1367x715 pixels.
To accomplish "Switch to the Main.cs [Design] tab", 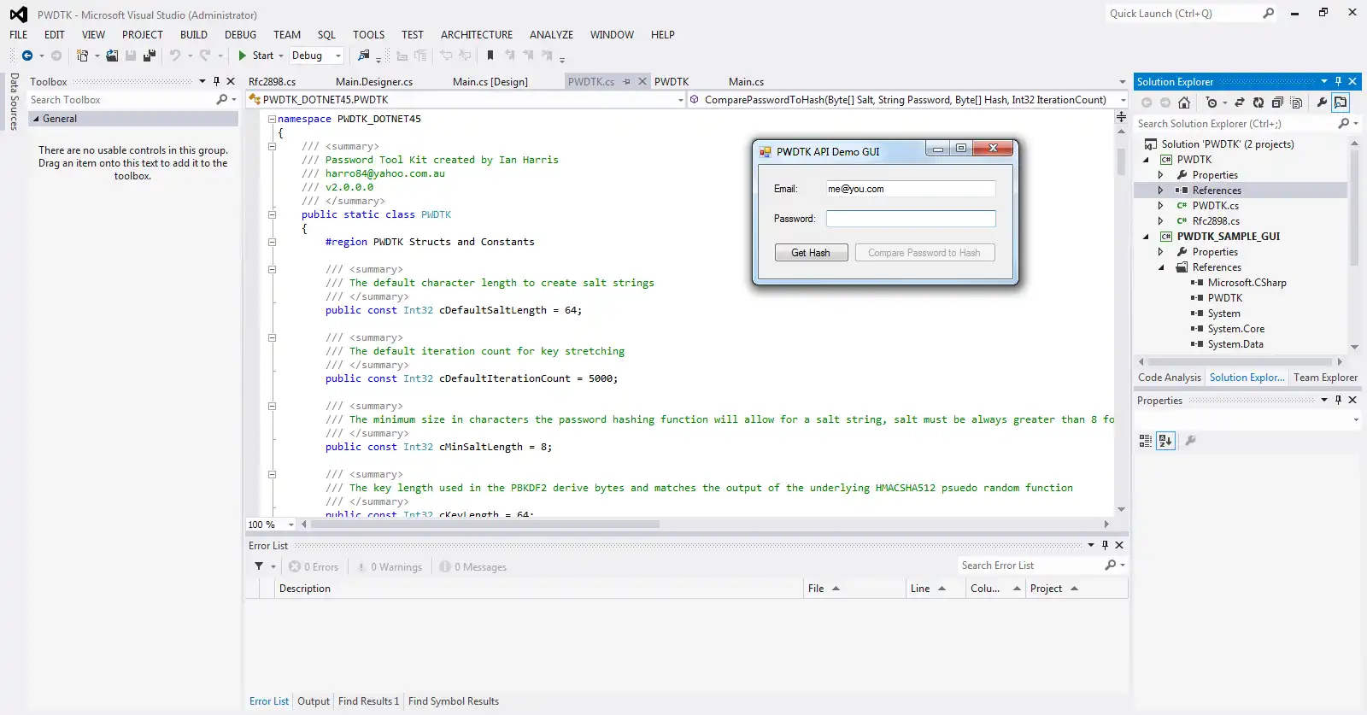I will (x=490, y=82).
